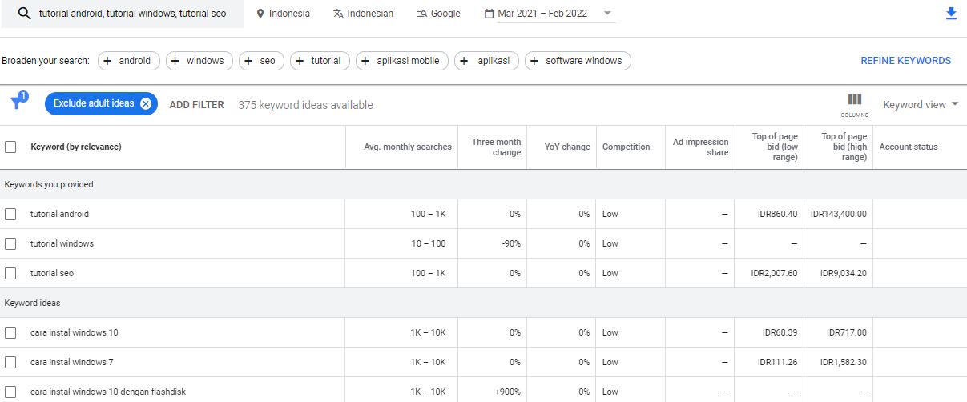This screenshot has height=402, width=967.
Task: Remove the Exclude adult ideas filter
Action: 146,104
